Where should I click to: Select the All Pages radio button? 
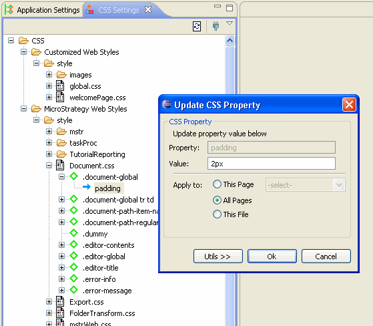coord(217,200)
